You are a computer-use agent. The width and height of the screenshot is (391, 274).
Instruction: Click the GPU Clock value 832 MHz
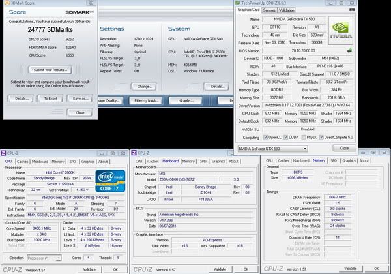[x=272, y=114]
